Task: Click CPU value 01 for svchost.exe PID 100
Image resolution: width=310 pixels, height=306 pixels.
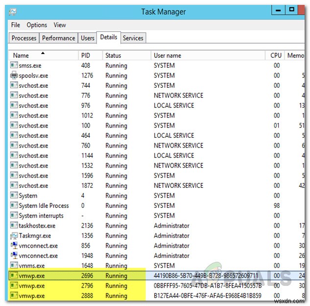Action: [x=277, y=126]
